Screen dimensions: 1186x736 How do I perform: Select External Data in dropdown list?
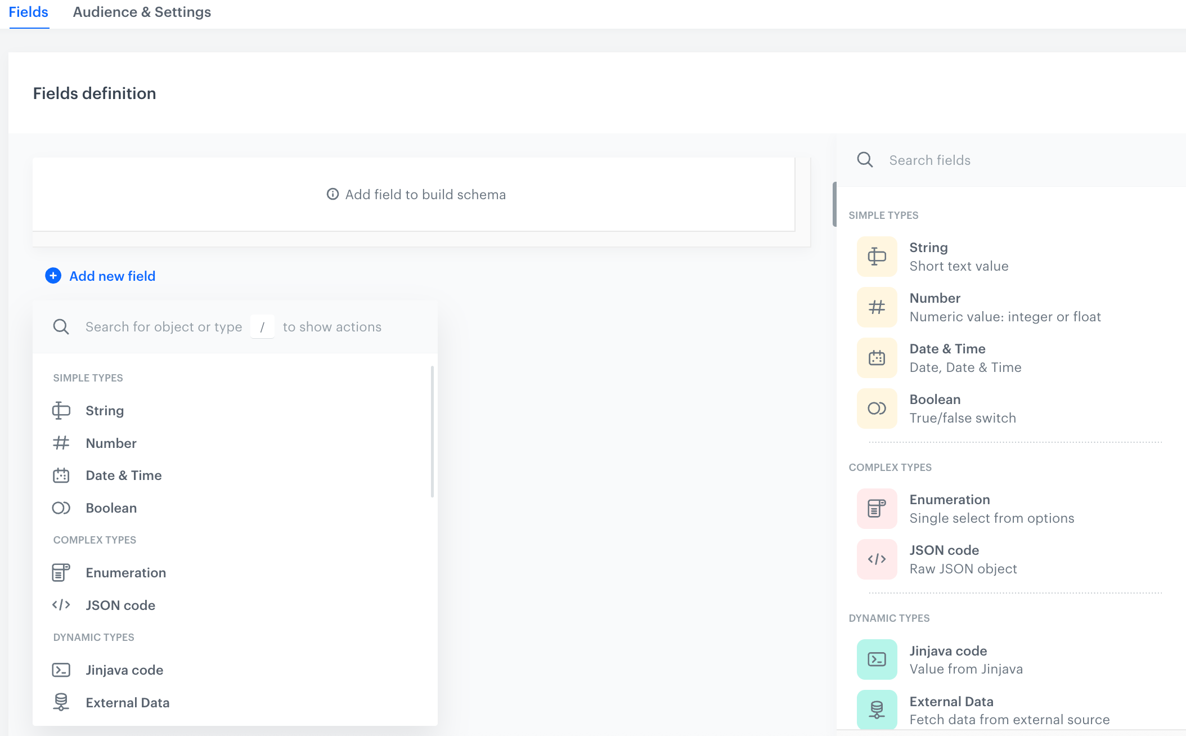click(x=127, y=703)
